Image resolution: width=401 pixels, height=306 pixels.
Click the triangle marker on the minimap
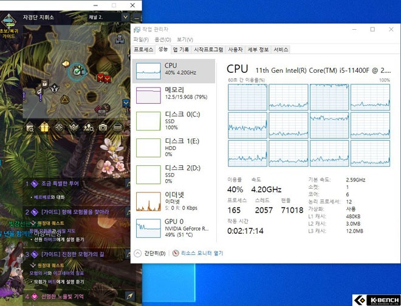pyautogui.click(x=65, y=100)
